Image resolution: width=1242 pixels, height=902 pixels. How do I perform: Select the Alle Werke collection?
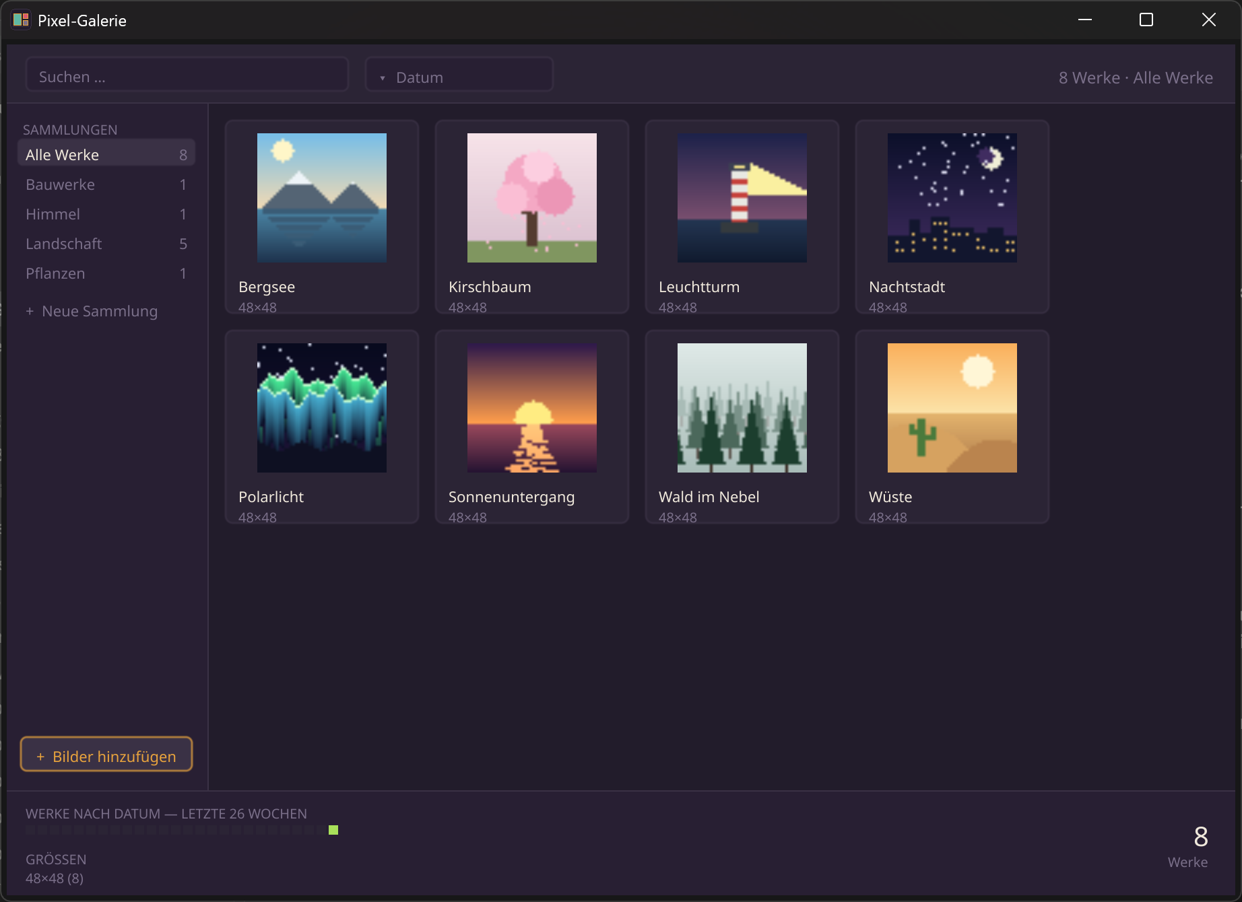click(106, 154)
